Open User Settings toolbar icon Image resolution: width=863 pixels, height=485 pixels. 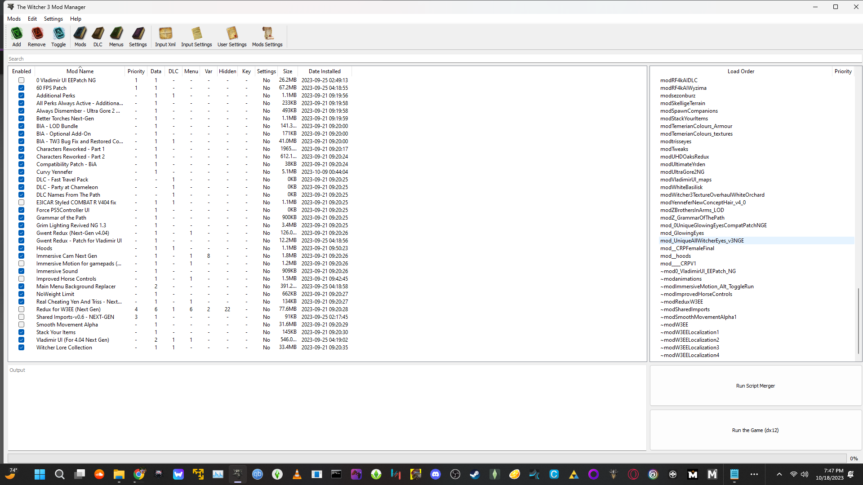pos(232,36)
